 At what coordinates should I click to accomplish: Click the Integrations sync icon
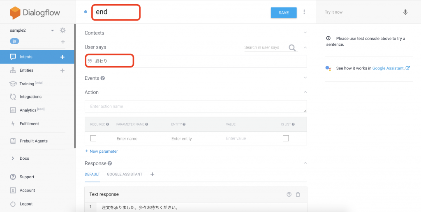(13, 97)
